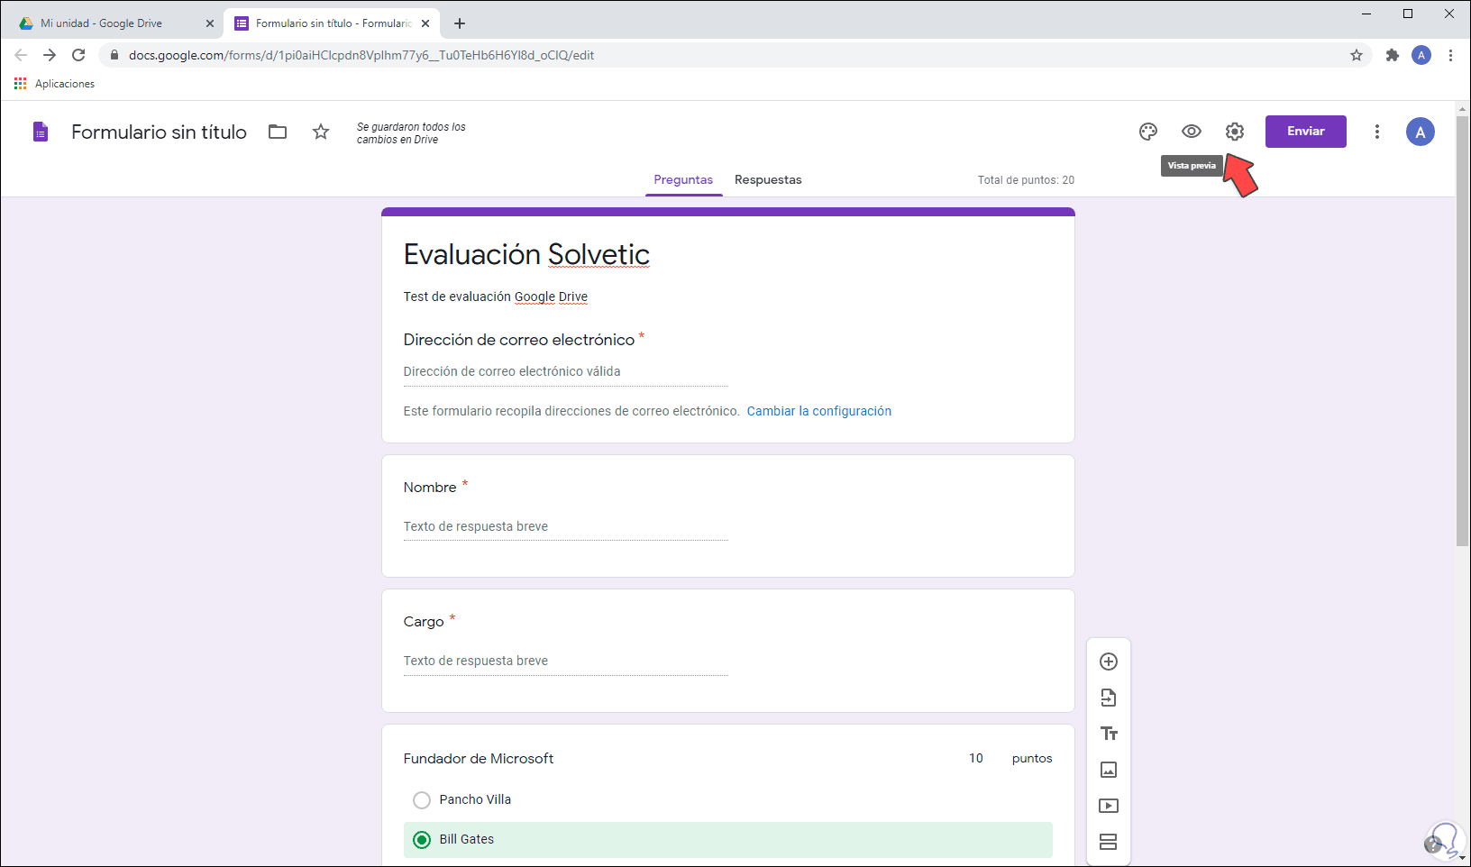The height and width of the screenshot is (867, 1471).
Task: Bookmark this page star icon
Action: (1356, 55)
